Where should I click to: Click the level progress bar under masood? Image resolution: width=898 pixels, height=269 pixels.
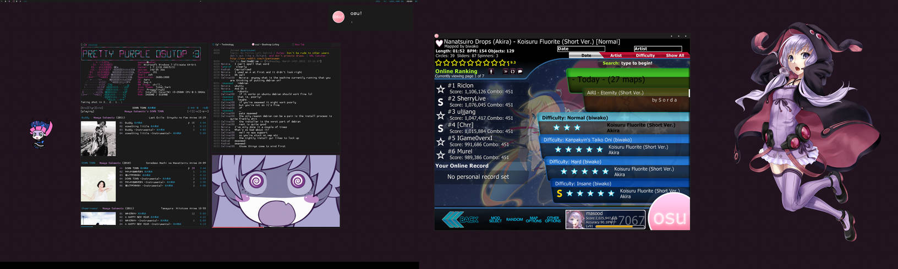coord(619,226)
